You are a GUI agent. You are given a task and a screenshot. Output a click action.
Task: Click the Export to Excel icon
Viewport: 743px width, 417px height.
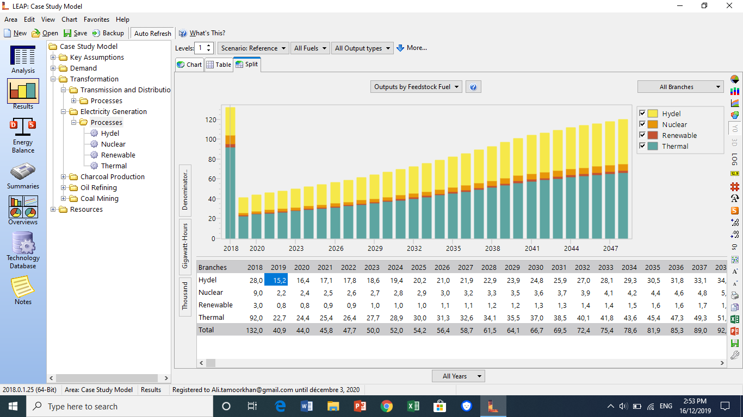(735, 319)
